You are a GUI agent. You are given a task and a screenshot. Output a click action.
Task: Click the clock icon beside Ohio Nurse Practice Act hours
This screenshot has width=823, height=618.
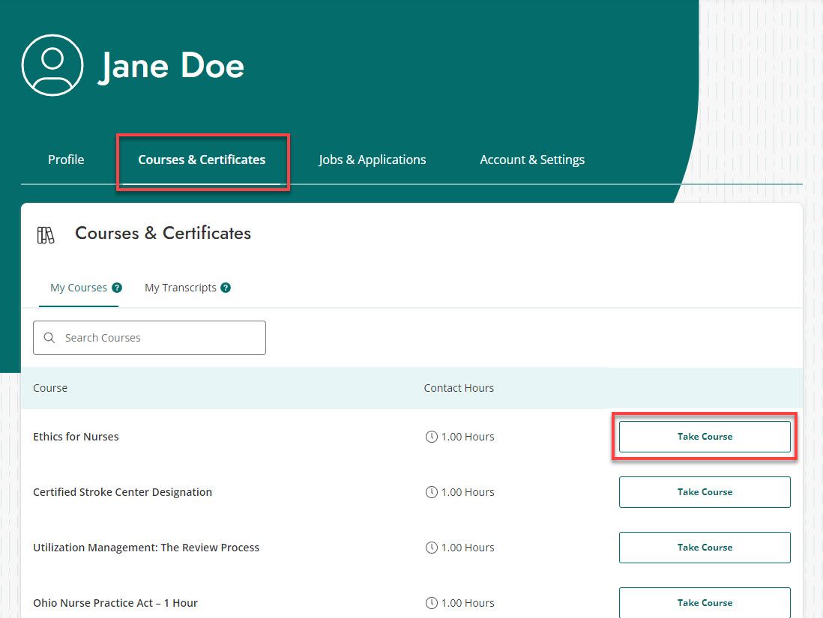point(431,602)
